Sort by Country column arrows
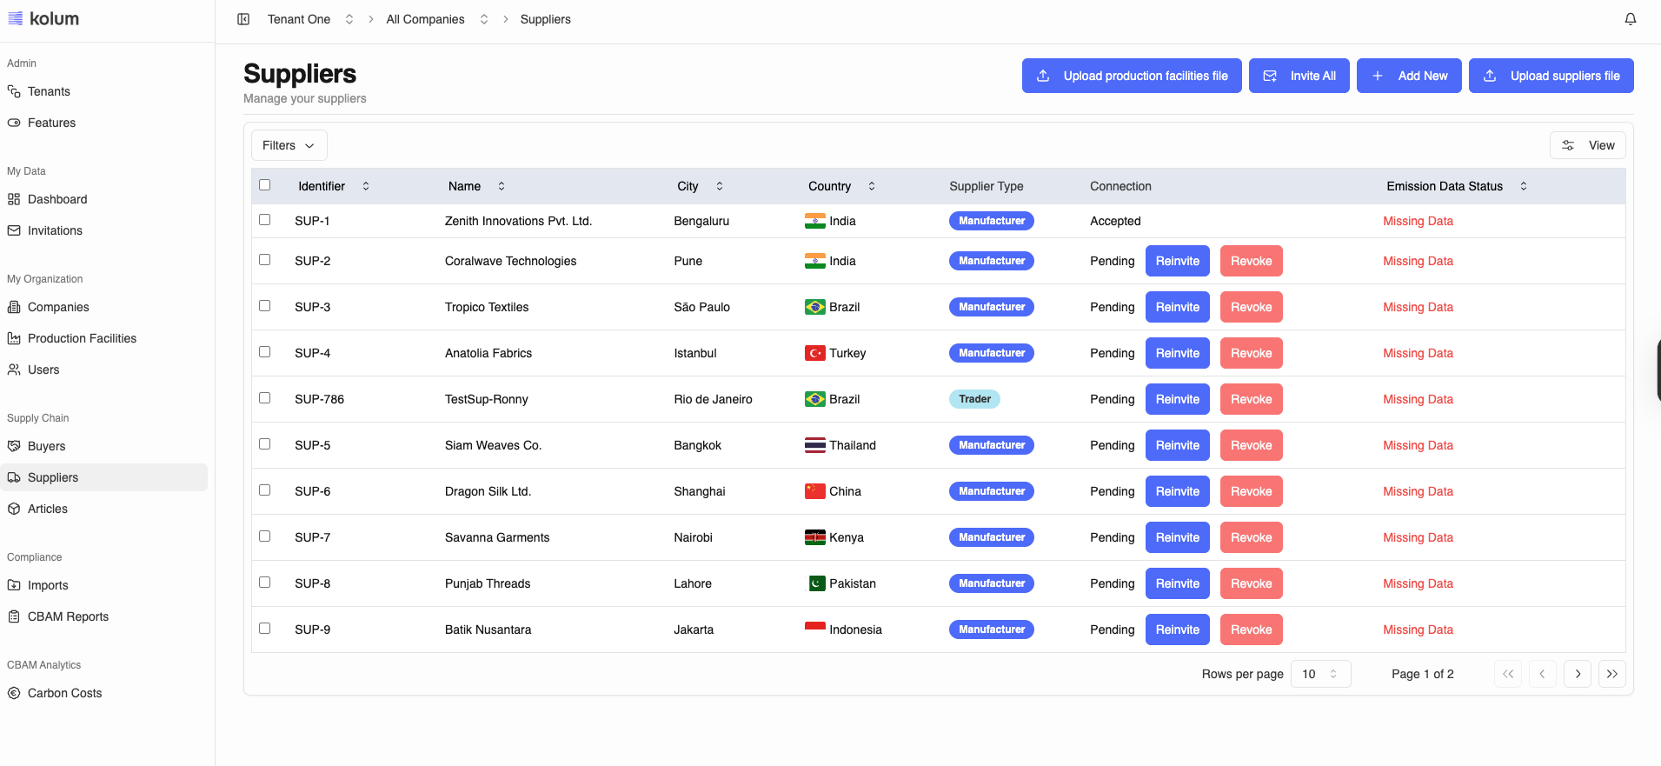This screenshot has height=766, width=1661. [871, 186]
